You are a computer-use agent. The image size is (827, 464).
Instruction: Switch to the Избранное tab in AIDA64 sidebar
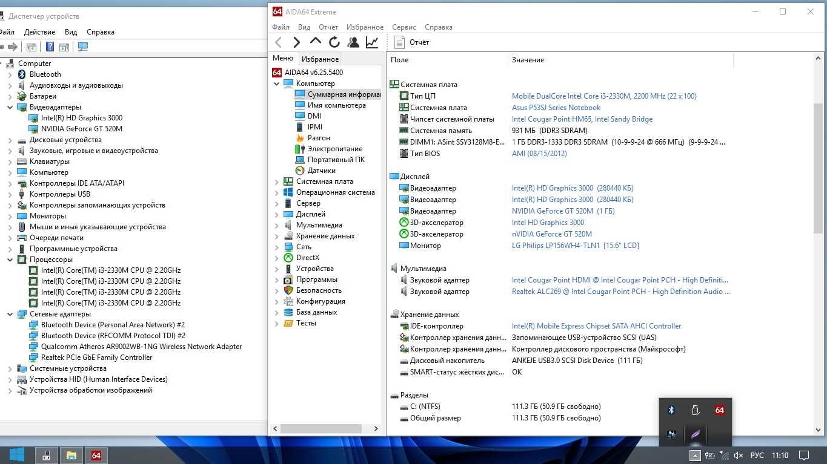click(320, 59)
